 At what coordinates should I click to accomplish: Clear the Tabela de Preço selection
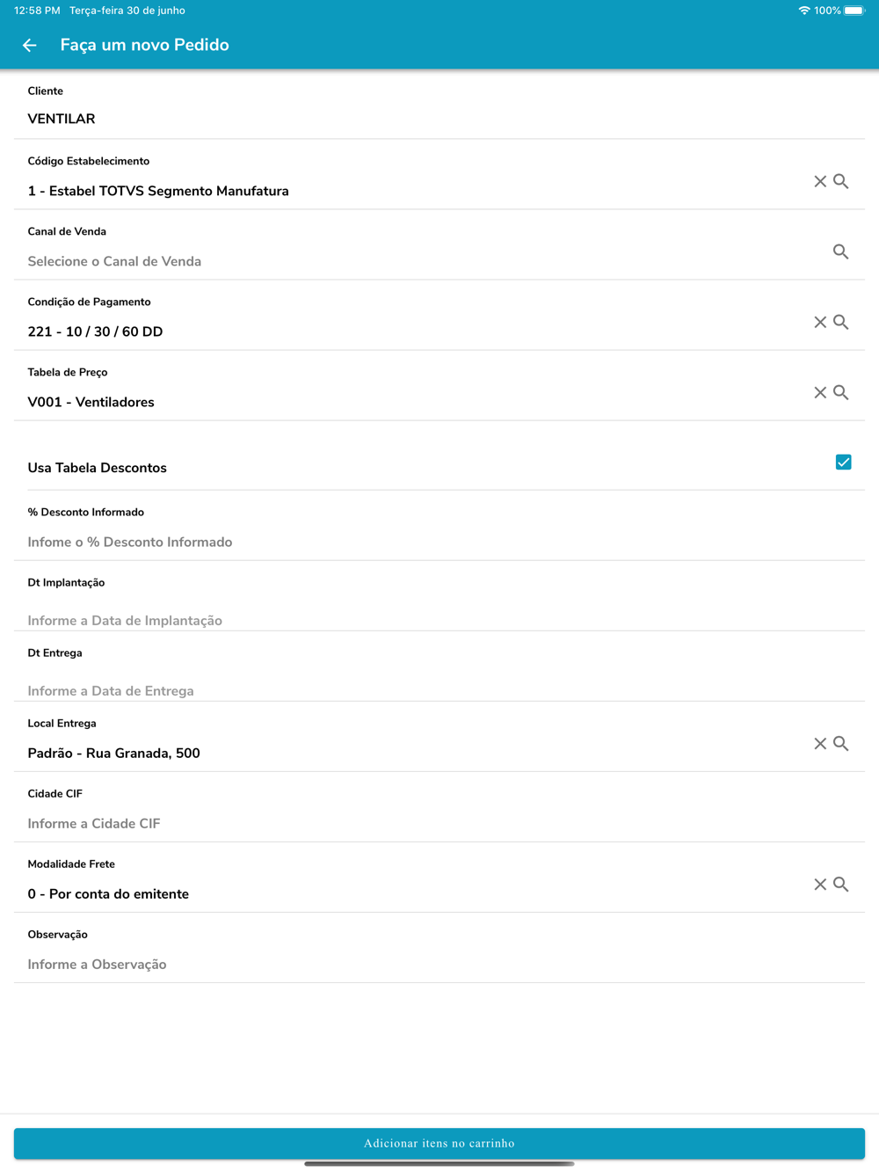coord(820,392)
